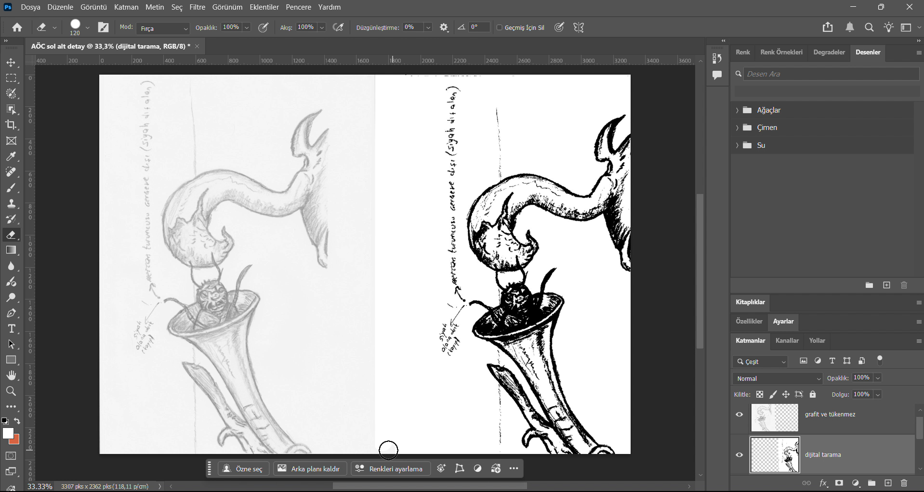The image size is (924, 492).
Task: Select the Zoom tool in toolbar
Action: pyautogui.click(x=11, y=391)
